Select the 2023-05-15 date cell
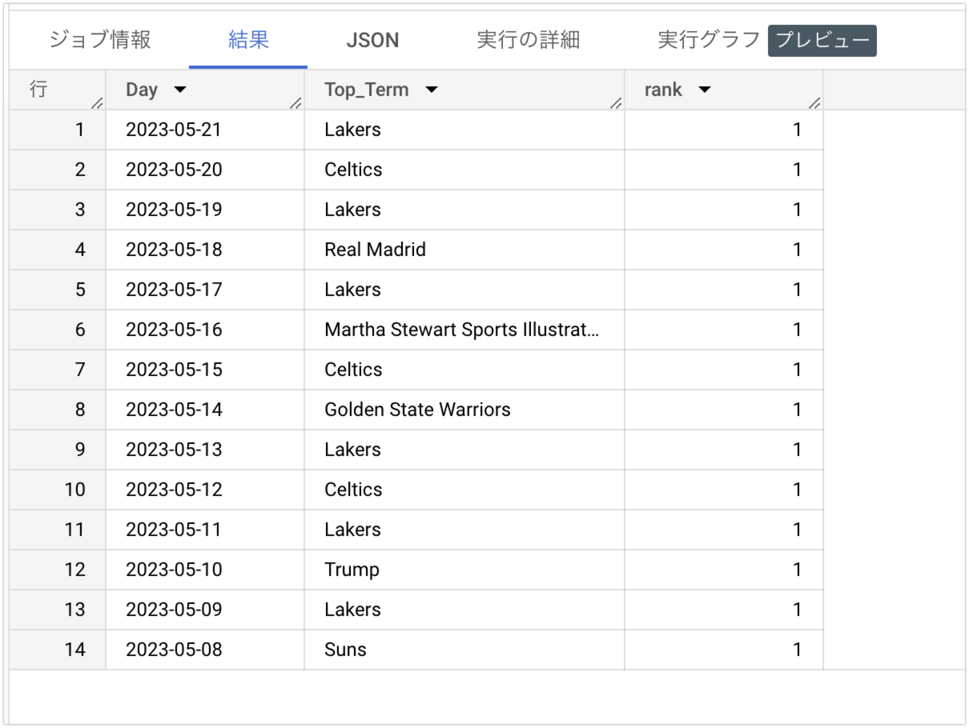This screenshot has height=728, width=969. (x=205, y=370)
